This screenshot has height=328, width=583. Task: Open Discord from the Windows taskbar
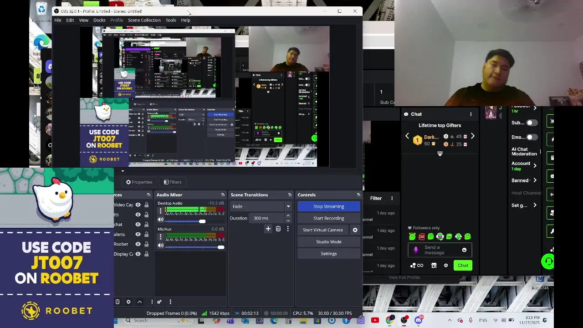[x=419, y=320]
